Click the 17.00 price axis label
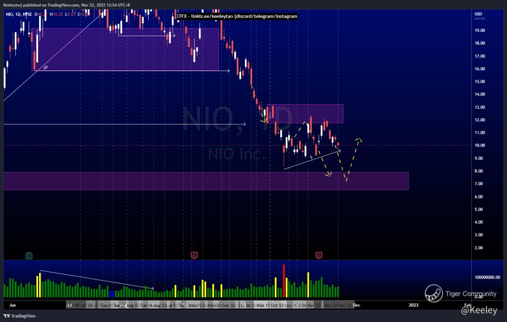 480,56
